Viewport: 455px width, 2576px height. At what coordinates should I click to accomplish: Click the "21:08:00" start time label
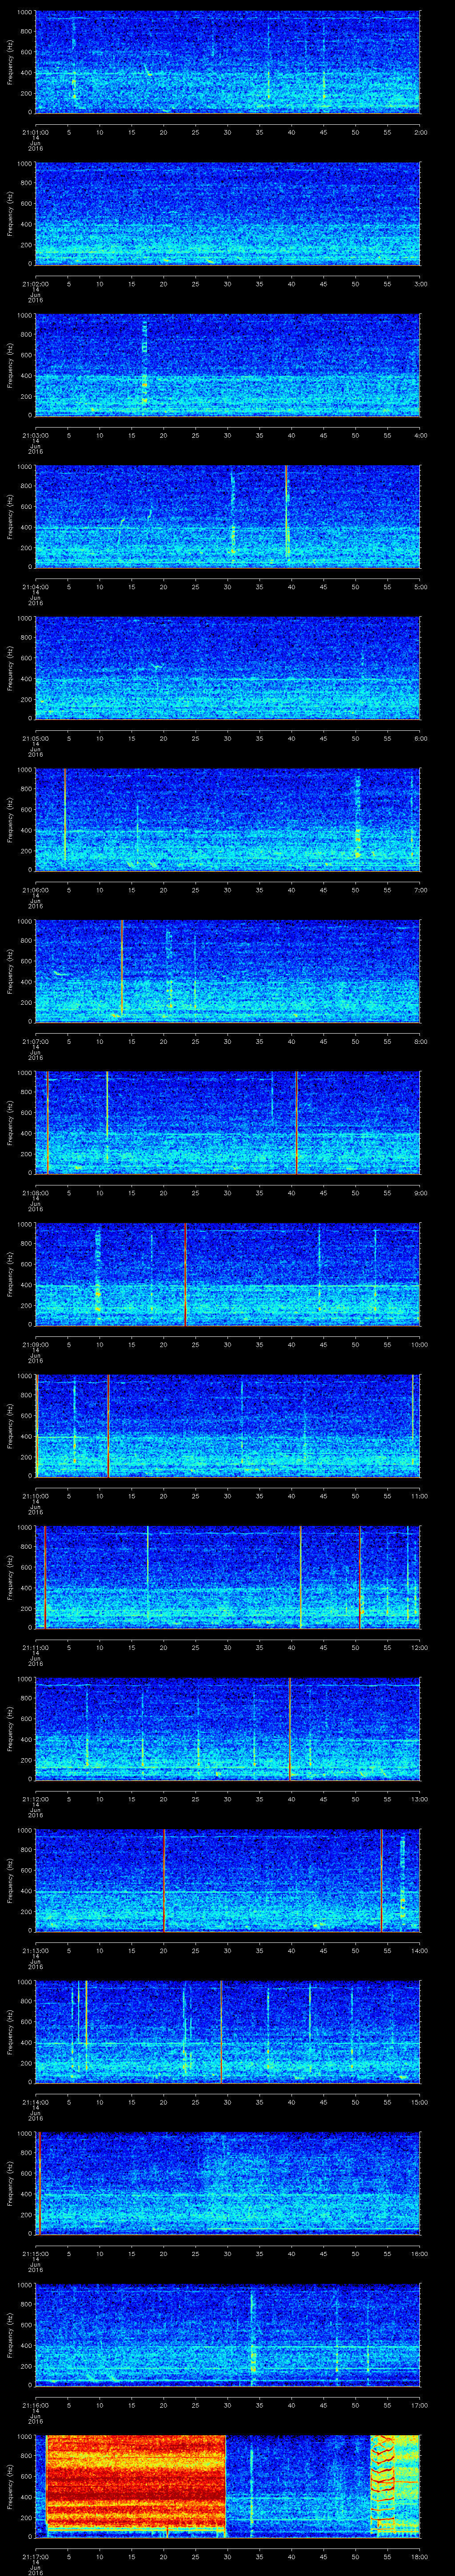pyautogui.click(x=35, y=1192)
